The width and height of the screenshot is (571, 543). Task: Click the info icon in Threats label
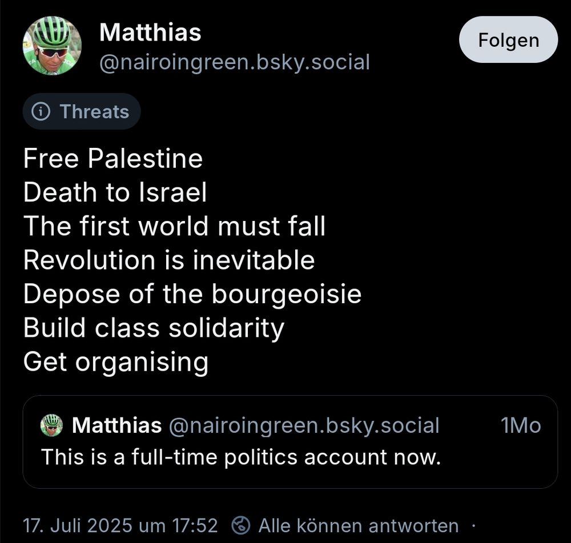pos(41,112)
